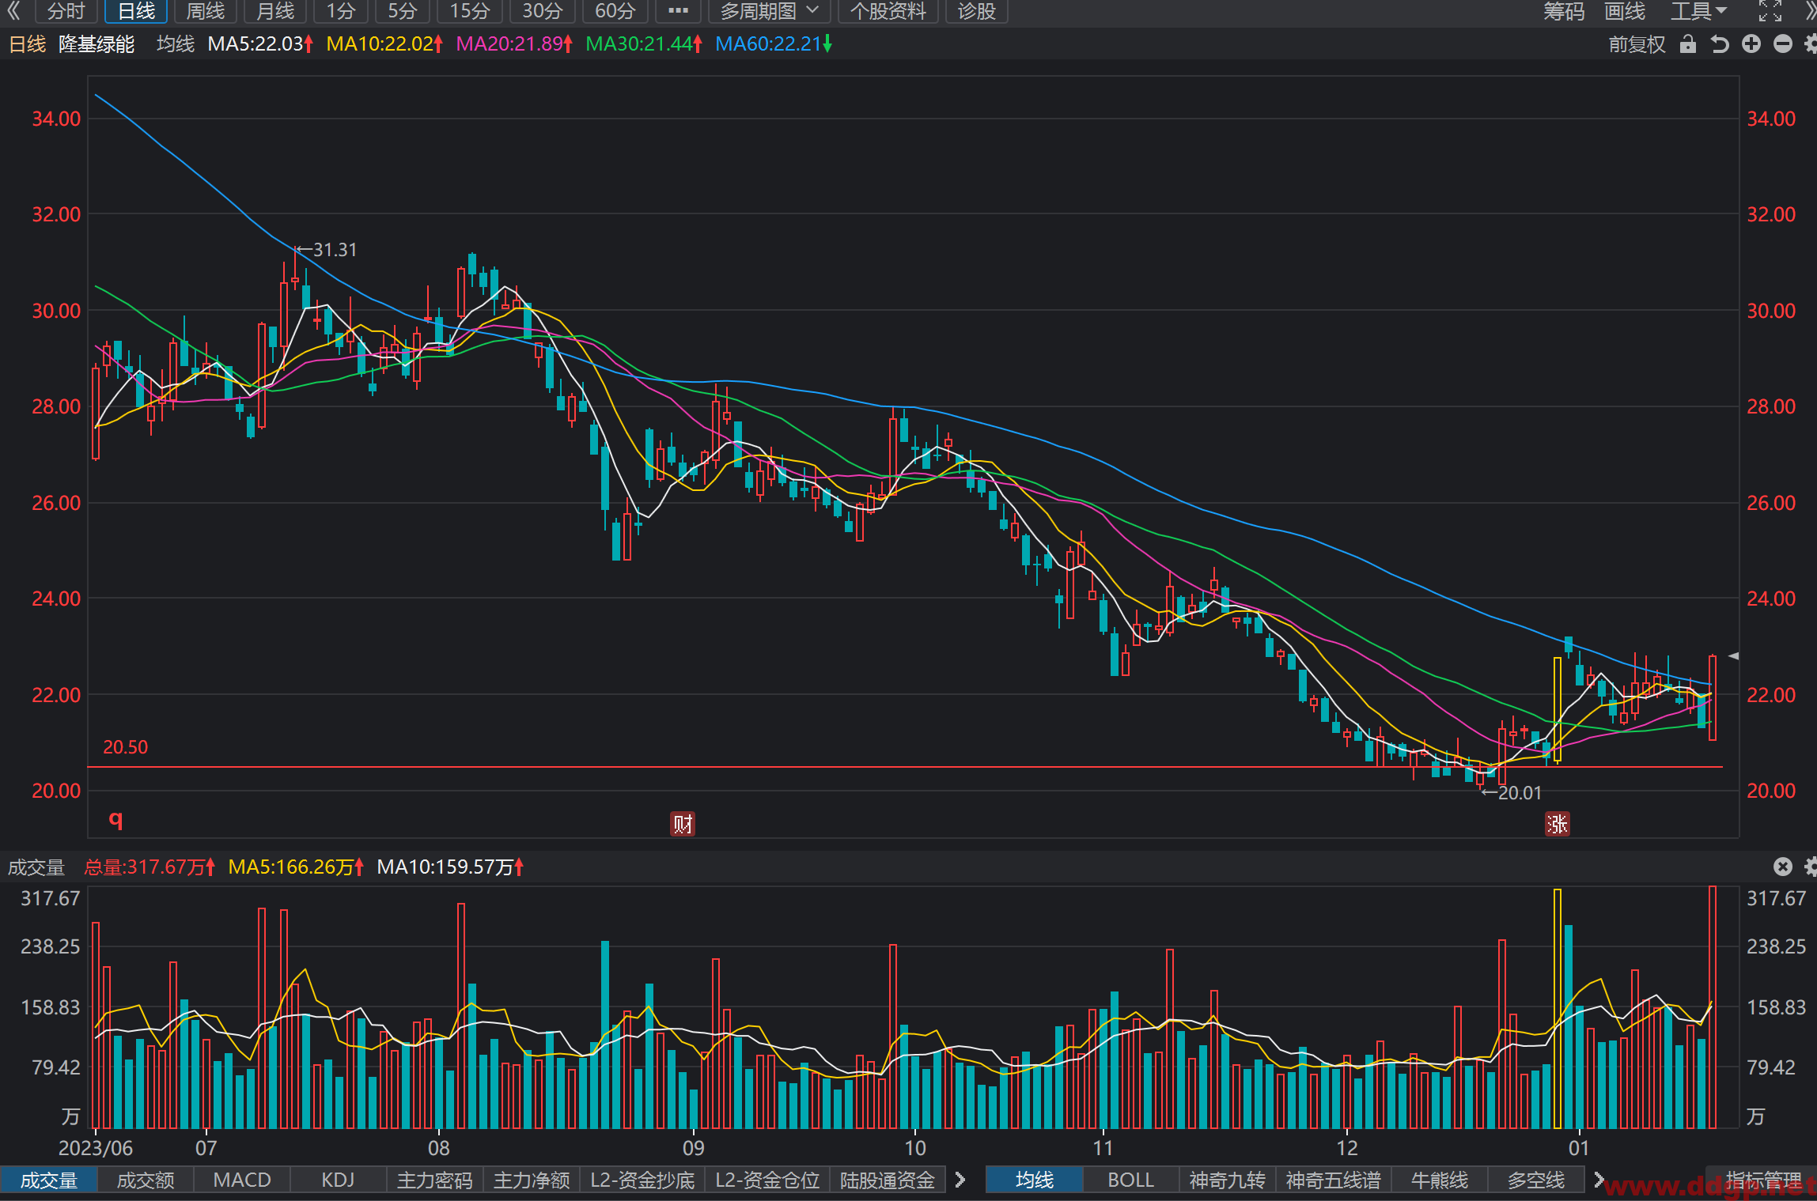1817x1201 pixels.
Task: Enter fullscreen with the expand arrows icon
Action: 1770,11
